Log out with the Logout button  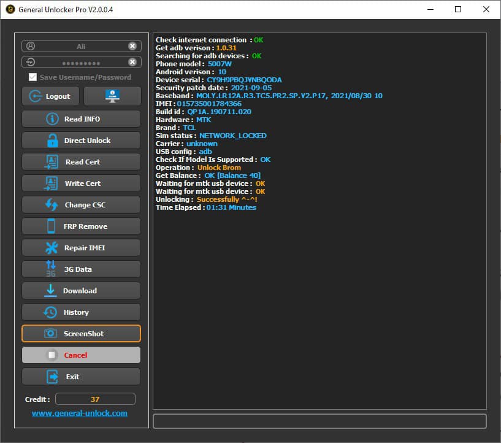pyautogui.click(x=50, y=96)
